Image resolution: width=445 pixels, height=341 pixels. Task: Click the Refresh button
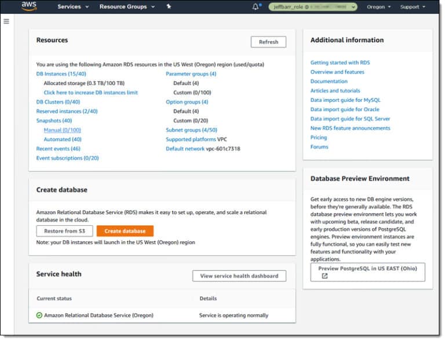268,42
